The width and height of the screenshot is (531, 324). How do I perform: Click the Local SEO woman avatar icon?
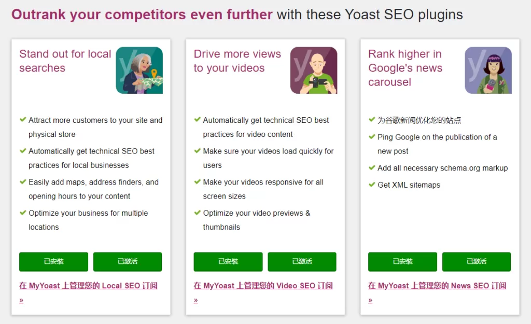[x=138, y=69]
